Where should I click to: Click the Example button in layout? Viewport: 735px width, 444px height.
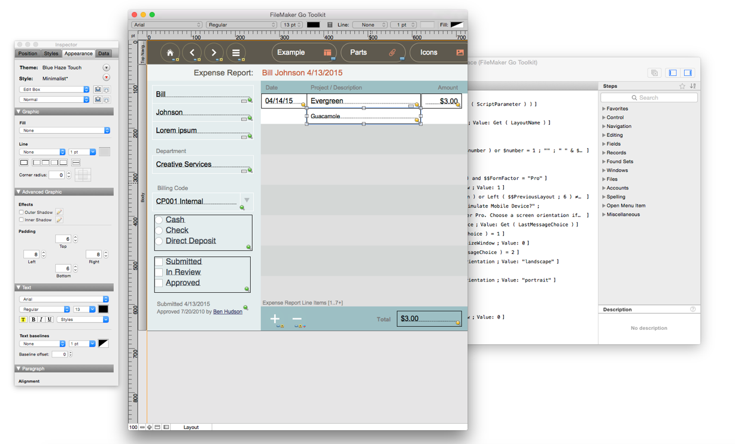click(304, 53)
